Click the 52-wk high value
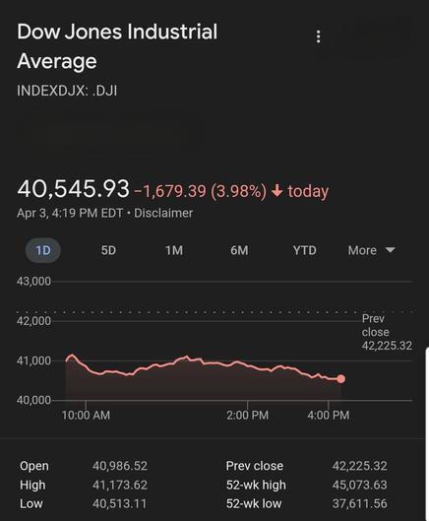This screenshot has width=429, height=521. click(359, 485)
